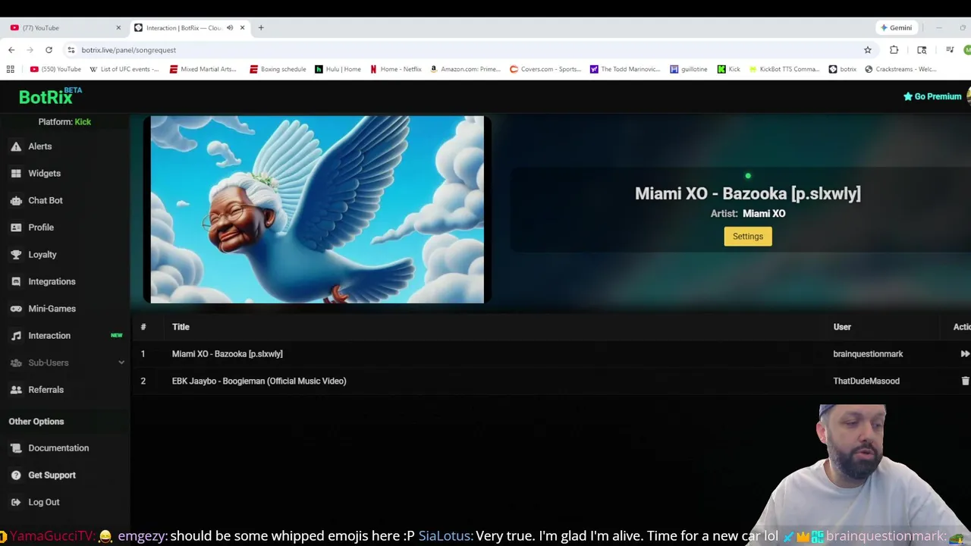Open the guillotine bookmark
Image resolution: width=971 pixels, height=546 pixels.
[689, 69]
